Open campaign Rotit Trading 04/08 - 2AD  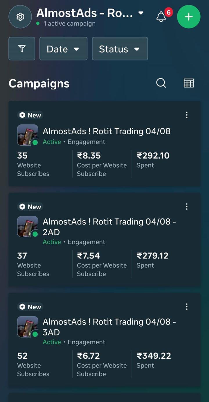[109, 227]
